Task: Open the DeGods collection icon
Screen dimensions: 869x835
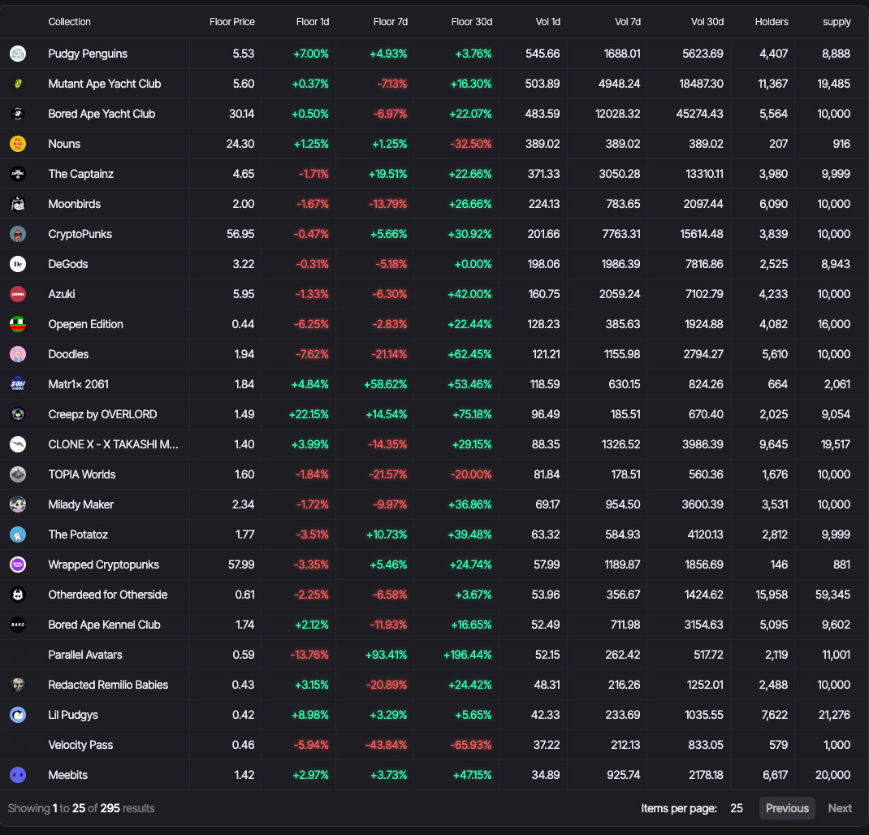Action: tap(18, 264)
